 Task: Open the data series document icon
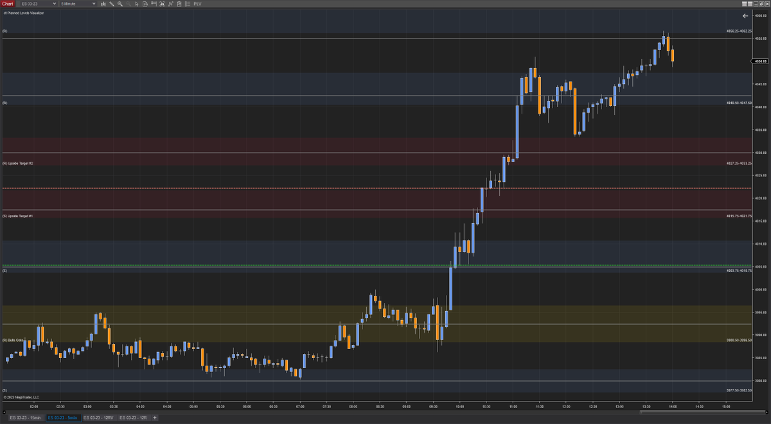[145, 4]
